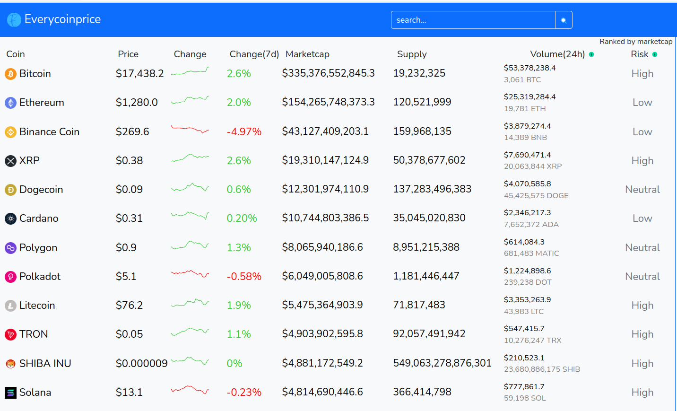The height and width of the screenshot is (411, 677).
Task: Open Bitcoin's price sparkline chart
Action: point(190,72)
